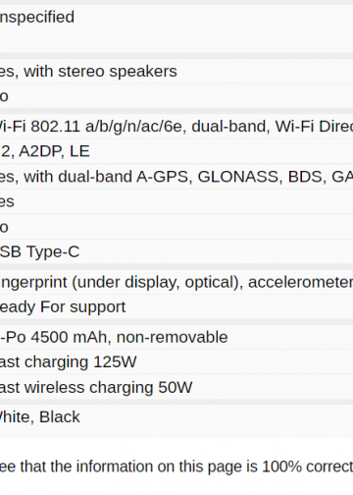This screenshot has height=495, width=353.
Task: Click the 'Wi-Fi Direct' text in WLAN row
Action: click(x=314, y=127)
